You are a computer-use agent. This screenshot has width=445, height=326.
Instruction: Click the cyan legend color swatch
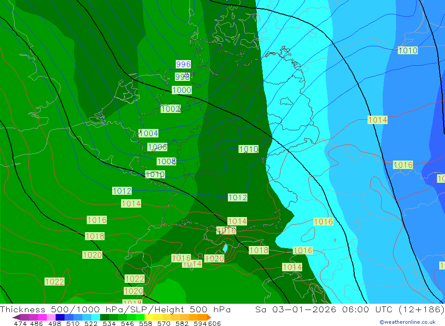[x=96, y=317]
